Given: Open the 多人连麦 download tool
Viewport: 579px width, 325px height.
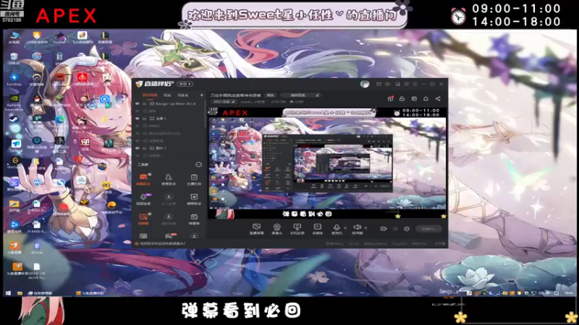Looking at the screenshot, I should (x=169, y=199).
